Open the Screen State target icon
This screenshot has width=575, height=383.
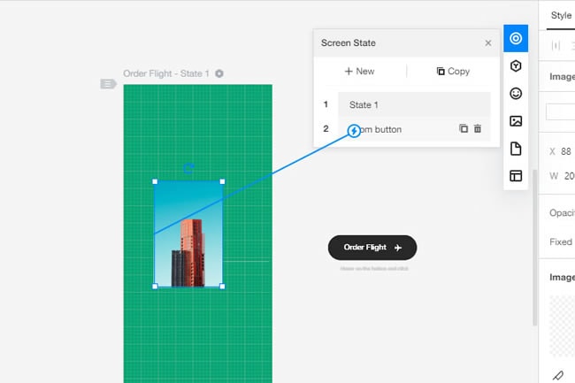click(516, 38)
